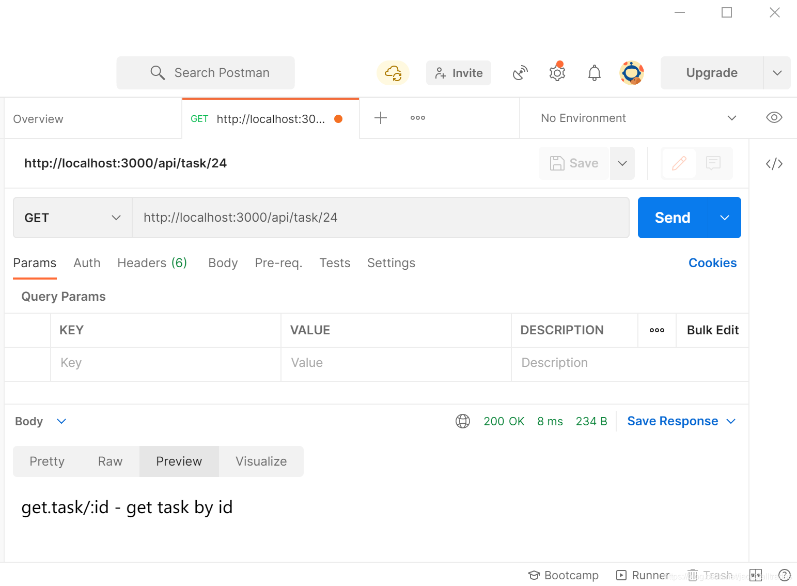Click the Send button
This screenshot has width=797, height=586.
[x=673, y=218]
